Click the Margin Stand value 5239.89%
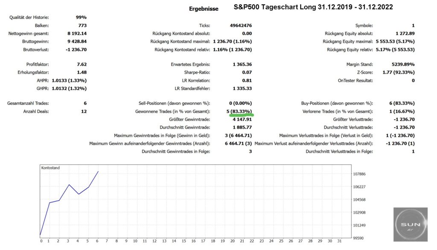 [401, 65]
